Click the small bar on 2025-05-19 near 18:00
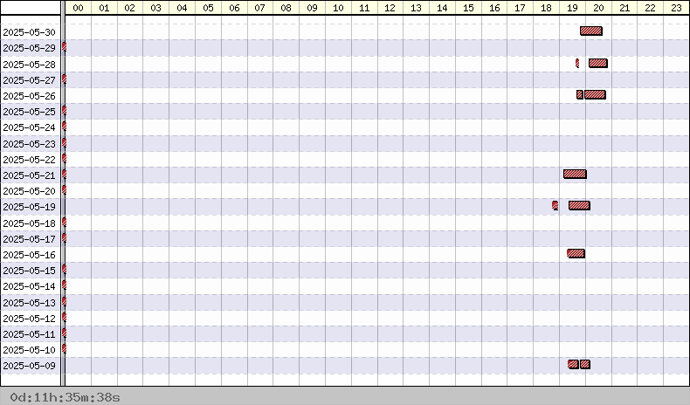The width and height of the screenshot is (690, 405). tap(555, 205)
